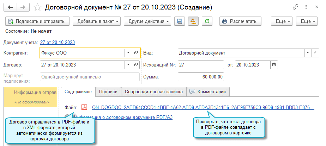Open the Вид record with its open icon
Viewport: 326px width, 146px height.
coord(315,53)
